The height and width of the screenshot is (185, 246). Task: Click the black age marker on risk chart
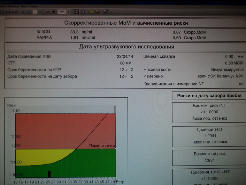[49, 174]
